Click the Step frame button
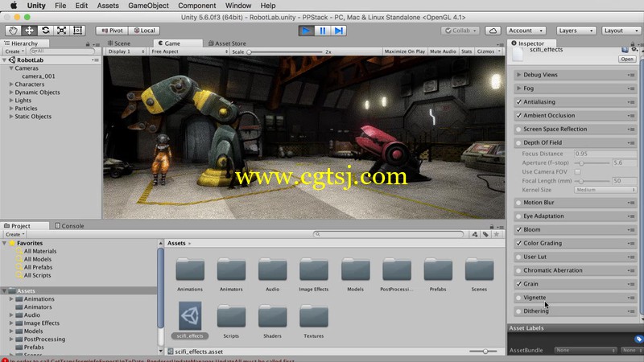The width and height of the screenshot is (644, 362). click(x=338, y=31)
